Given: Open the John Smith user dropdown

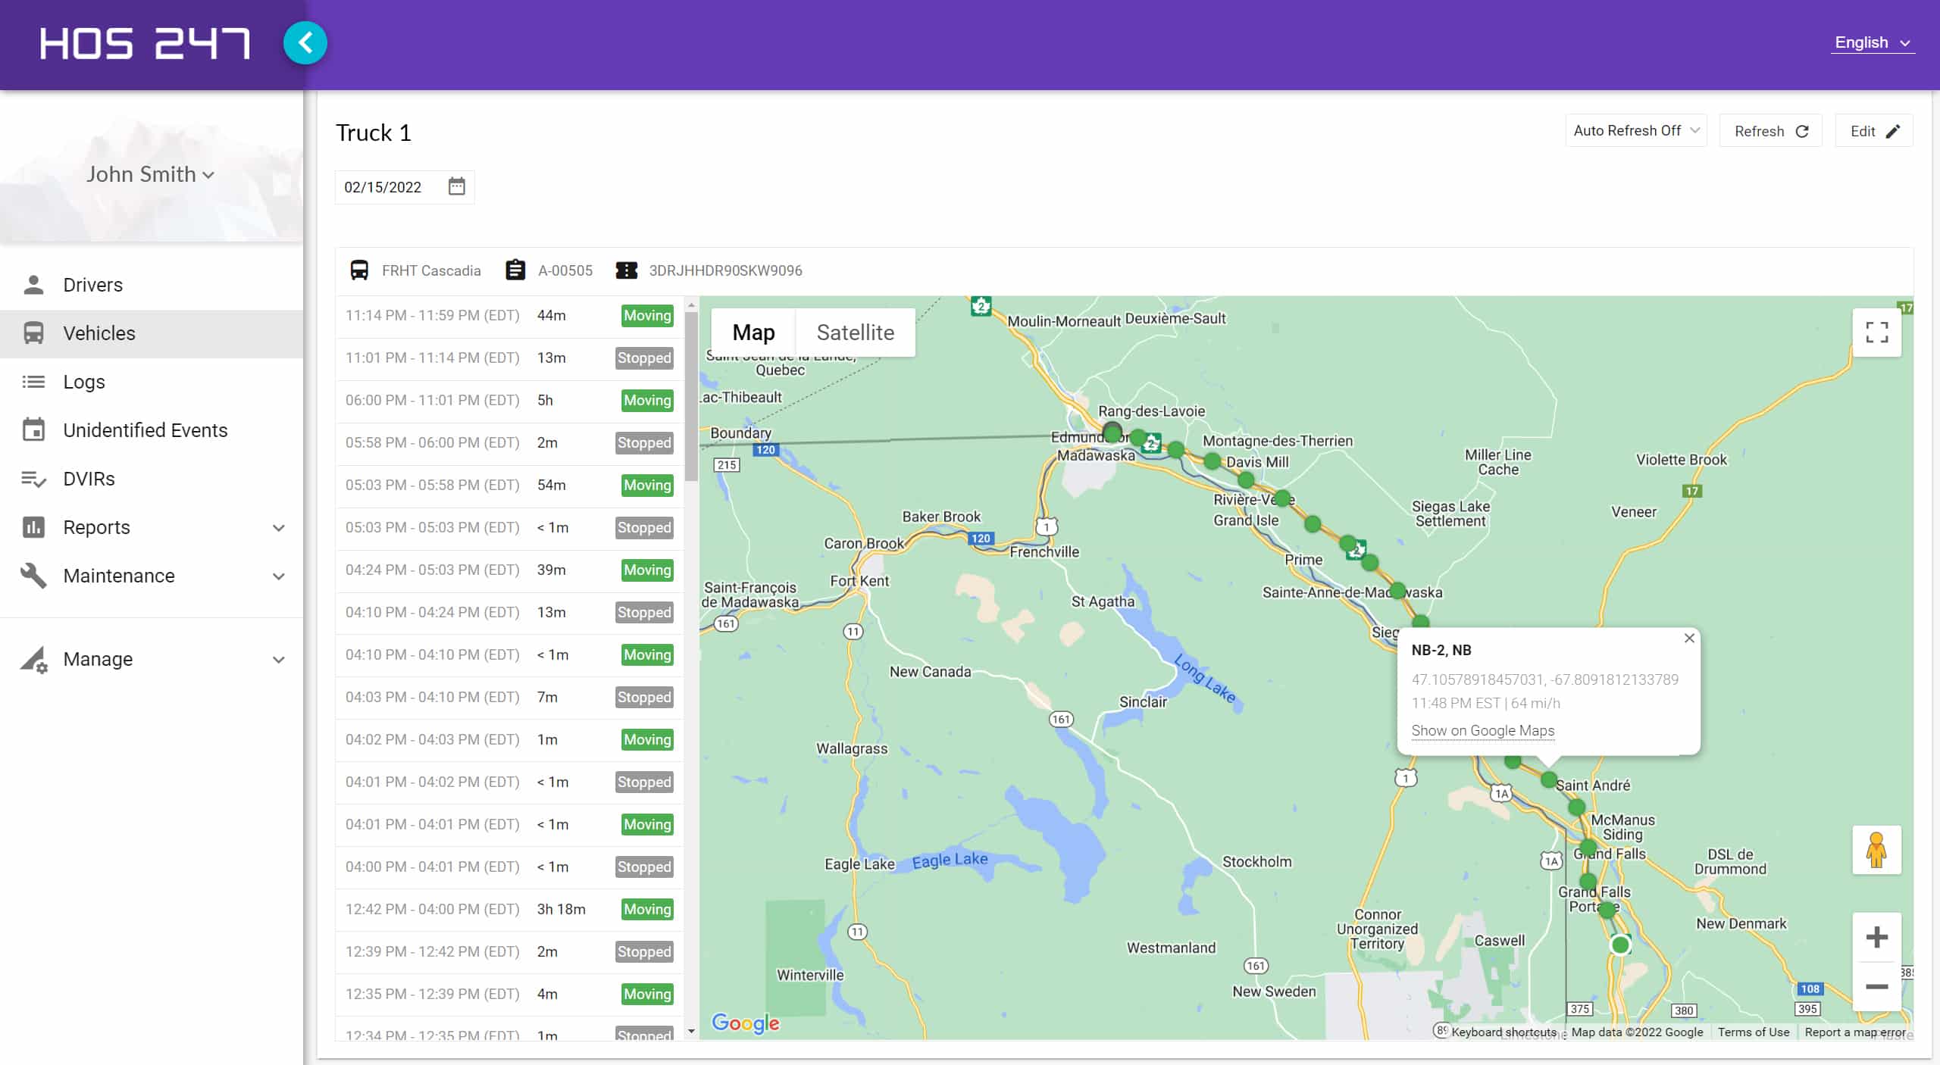Looking at the screenshot, I should pyautogui.click(x=150, y=174).
